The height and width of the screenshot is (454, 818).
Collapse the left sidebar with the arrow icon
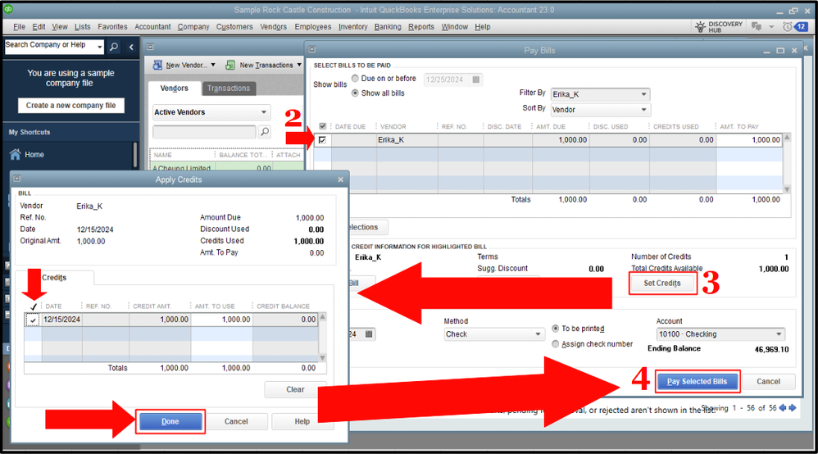click(131, 47)
